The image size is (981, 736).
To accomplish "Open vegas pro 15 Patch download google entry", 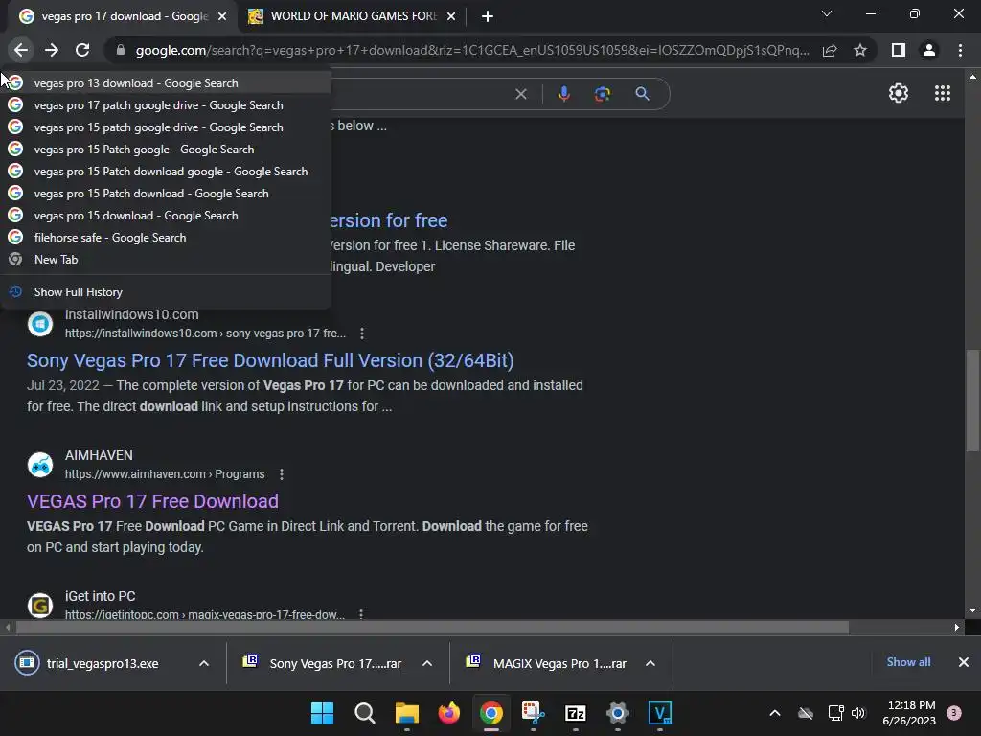I will [167, 172].
